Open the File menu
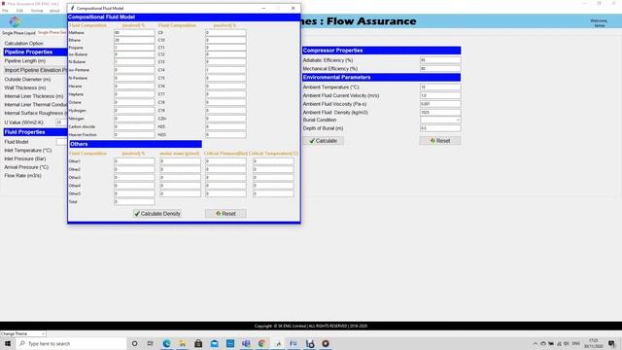The width and height of the screenshot is (622, 350). tap(5, 11)
